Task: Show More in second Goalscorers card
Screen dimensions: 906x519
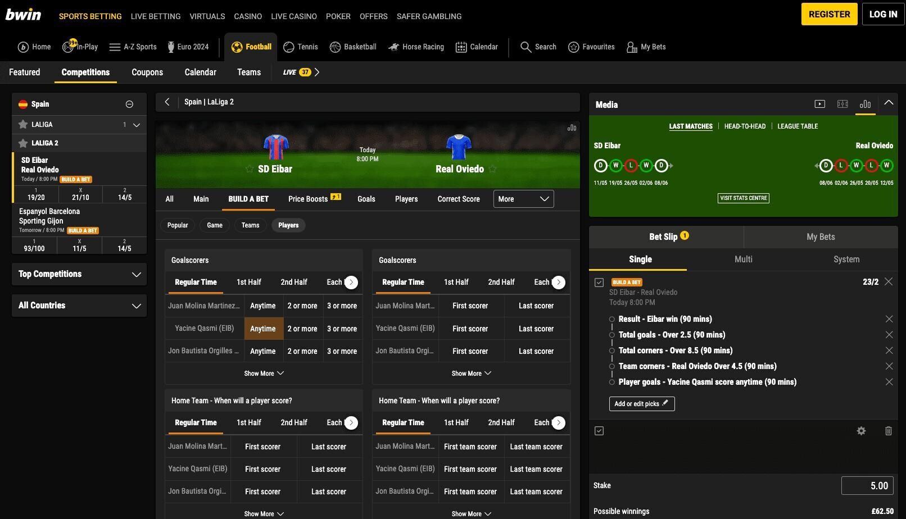Action: pyautogui.click(x=471, y=374)
